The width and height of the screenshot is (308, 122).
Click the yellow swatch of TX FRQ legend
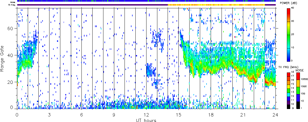coord(289,87)
